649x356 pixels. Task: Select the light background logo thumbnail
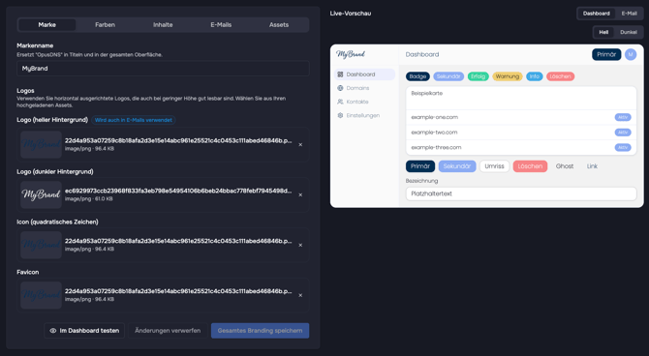click(x=41, y=145)
